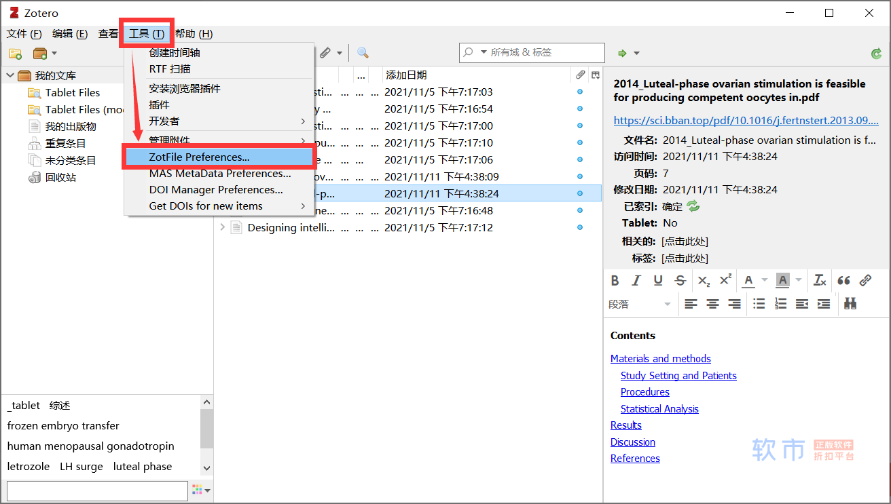Screen dimensions: 891x504
Task: Open the Discussion contents link
Action: (x=632, y=442)
